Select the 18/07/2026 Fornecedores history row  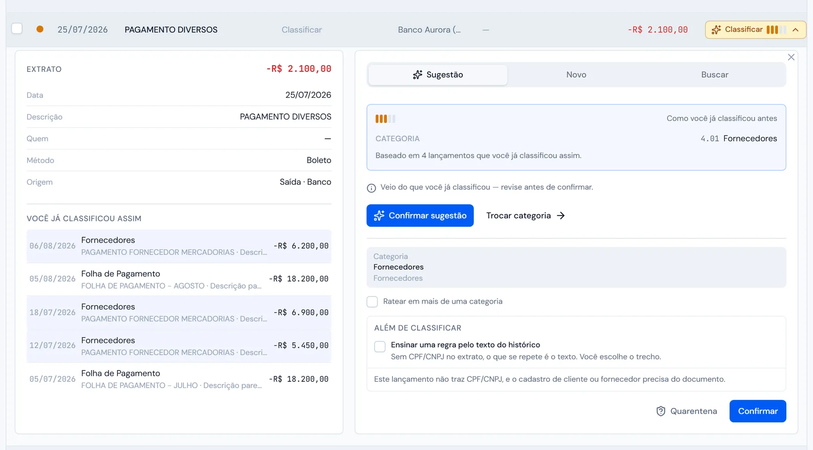point(179,312)
